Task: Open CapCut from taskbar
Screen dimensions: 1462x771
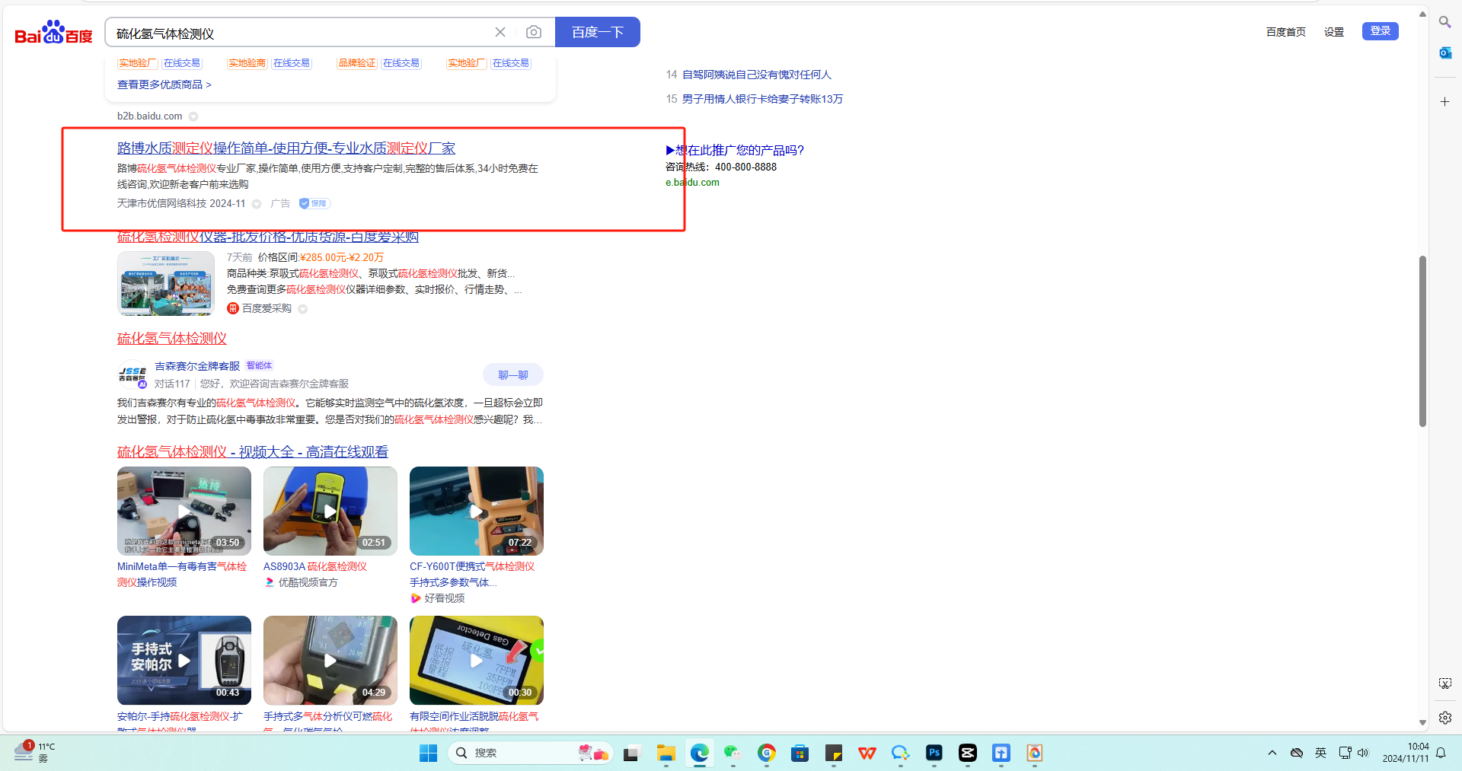Action: (x=968, y=753)
